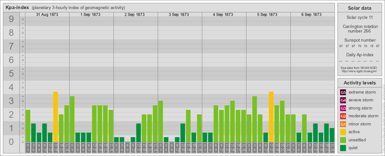Viewport: 385px width, 156px height.
Task: Click the 12-15 hour bar on 2 Sep 1873
Action: coord(139,133)
